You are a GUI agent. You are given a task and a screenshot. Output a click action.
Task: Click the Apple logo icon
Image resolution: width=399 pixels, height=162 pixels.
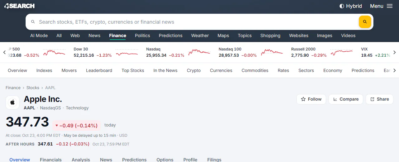(12, 102)
